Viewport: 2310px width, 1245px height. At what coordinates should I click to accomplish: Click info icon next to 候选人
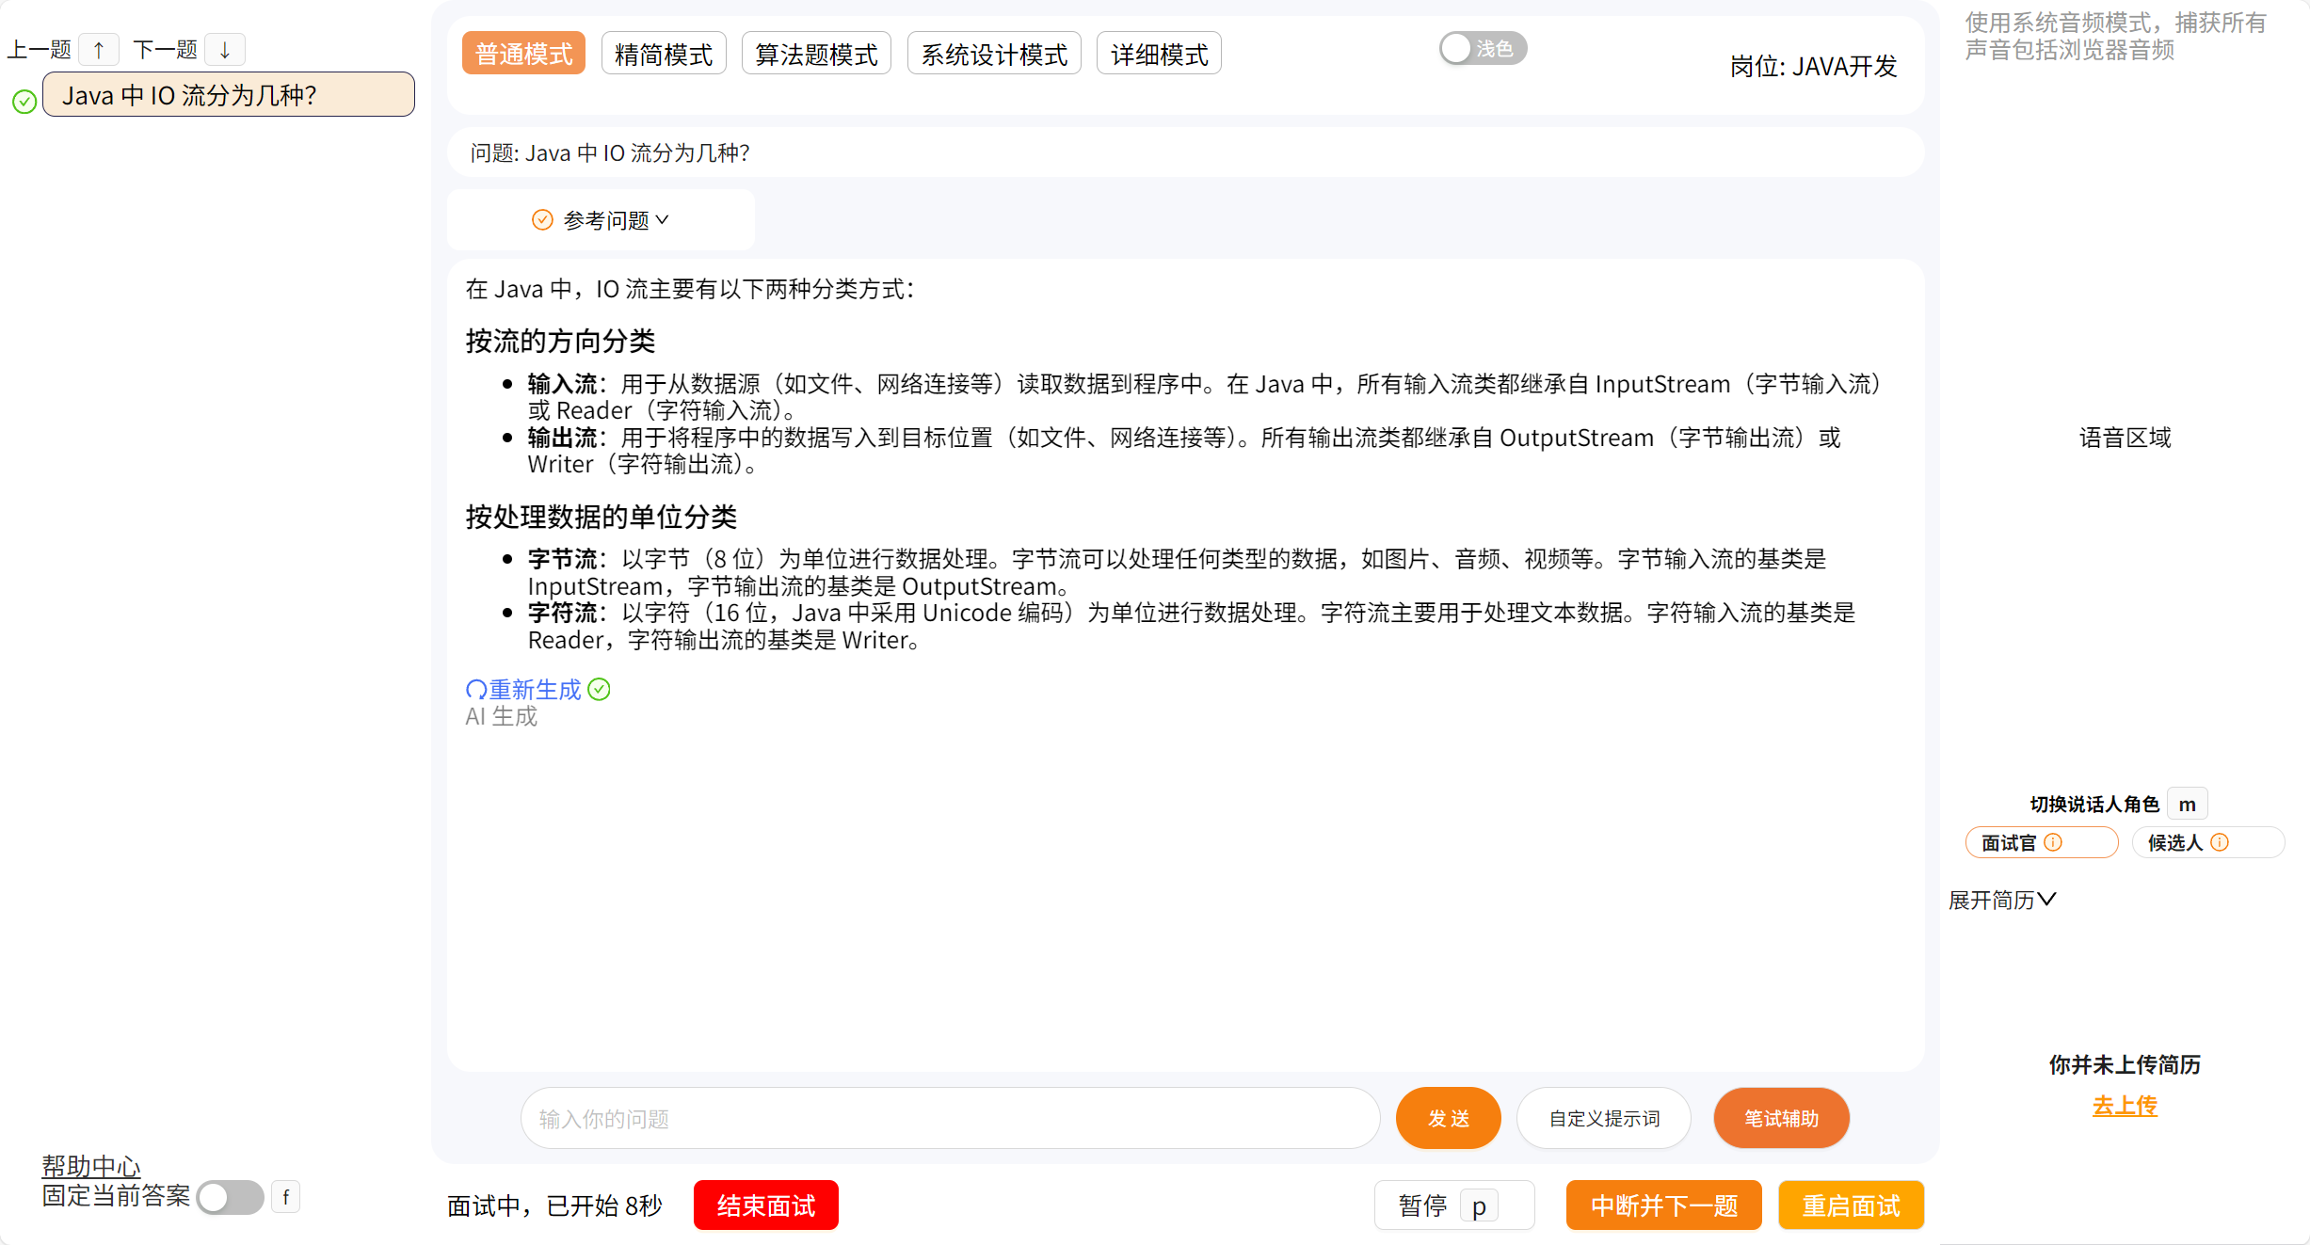click(2220, 842)
